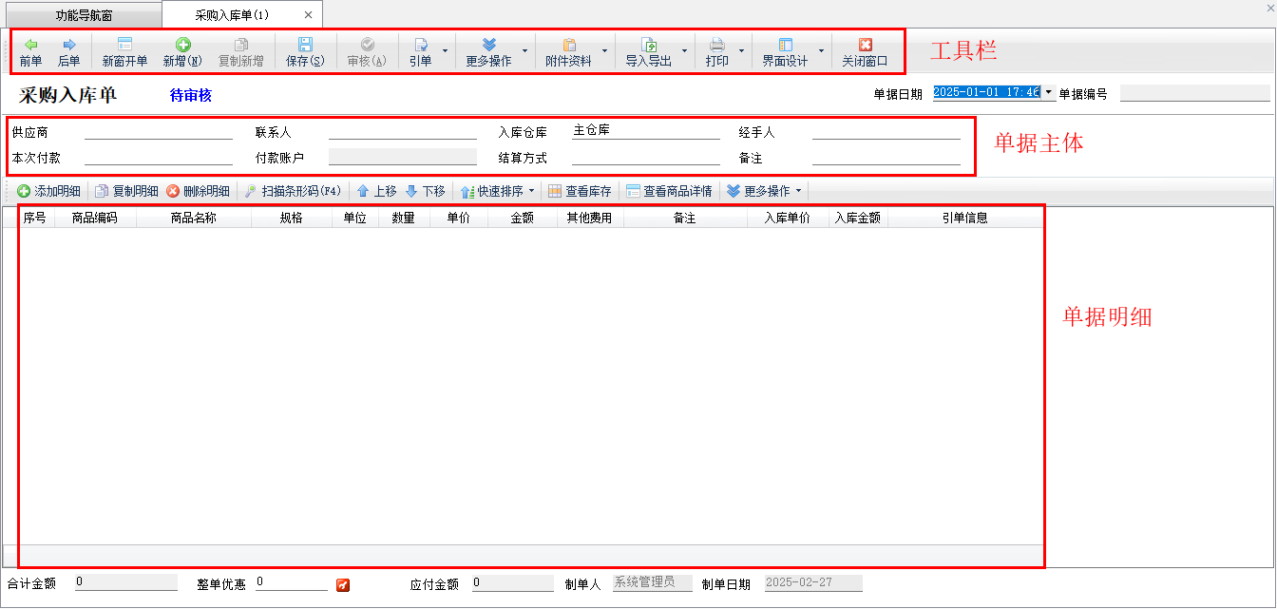The image size is (1277, 609).
Task: Switch to the 功能导航窗 tab
Action: 84,15
